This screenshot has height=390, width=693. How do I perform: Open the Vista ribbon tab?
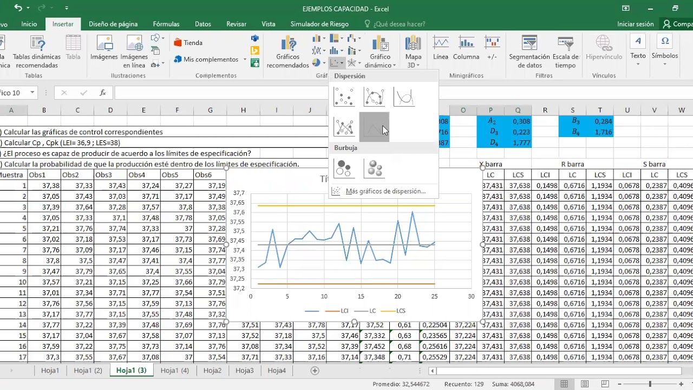click(269, 24)
